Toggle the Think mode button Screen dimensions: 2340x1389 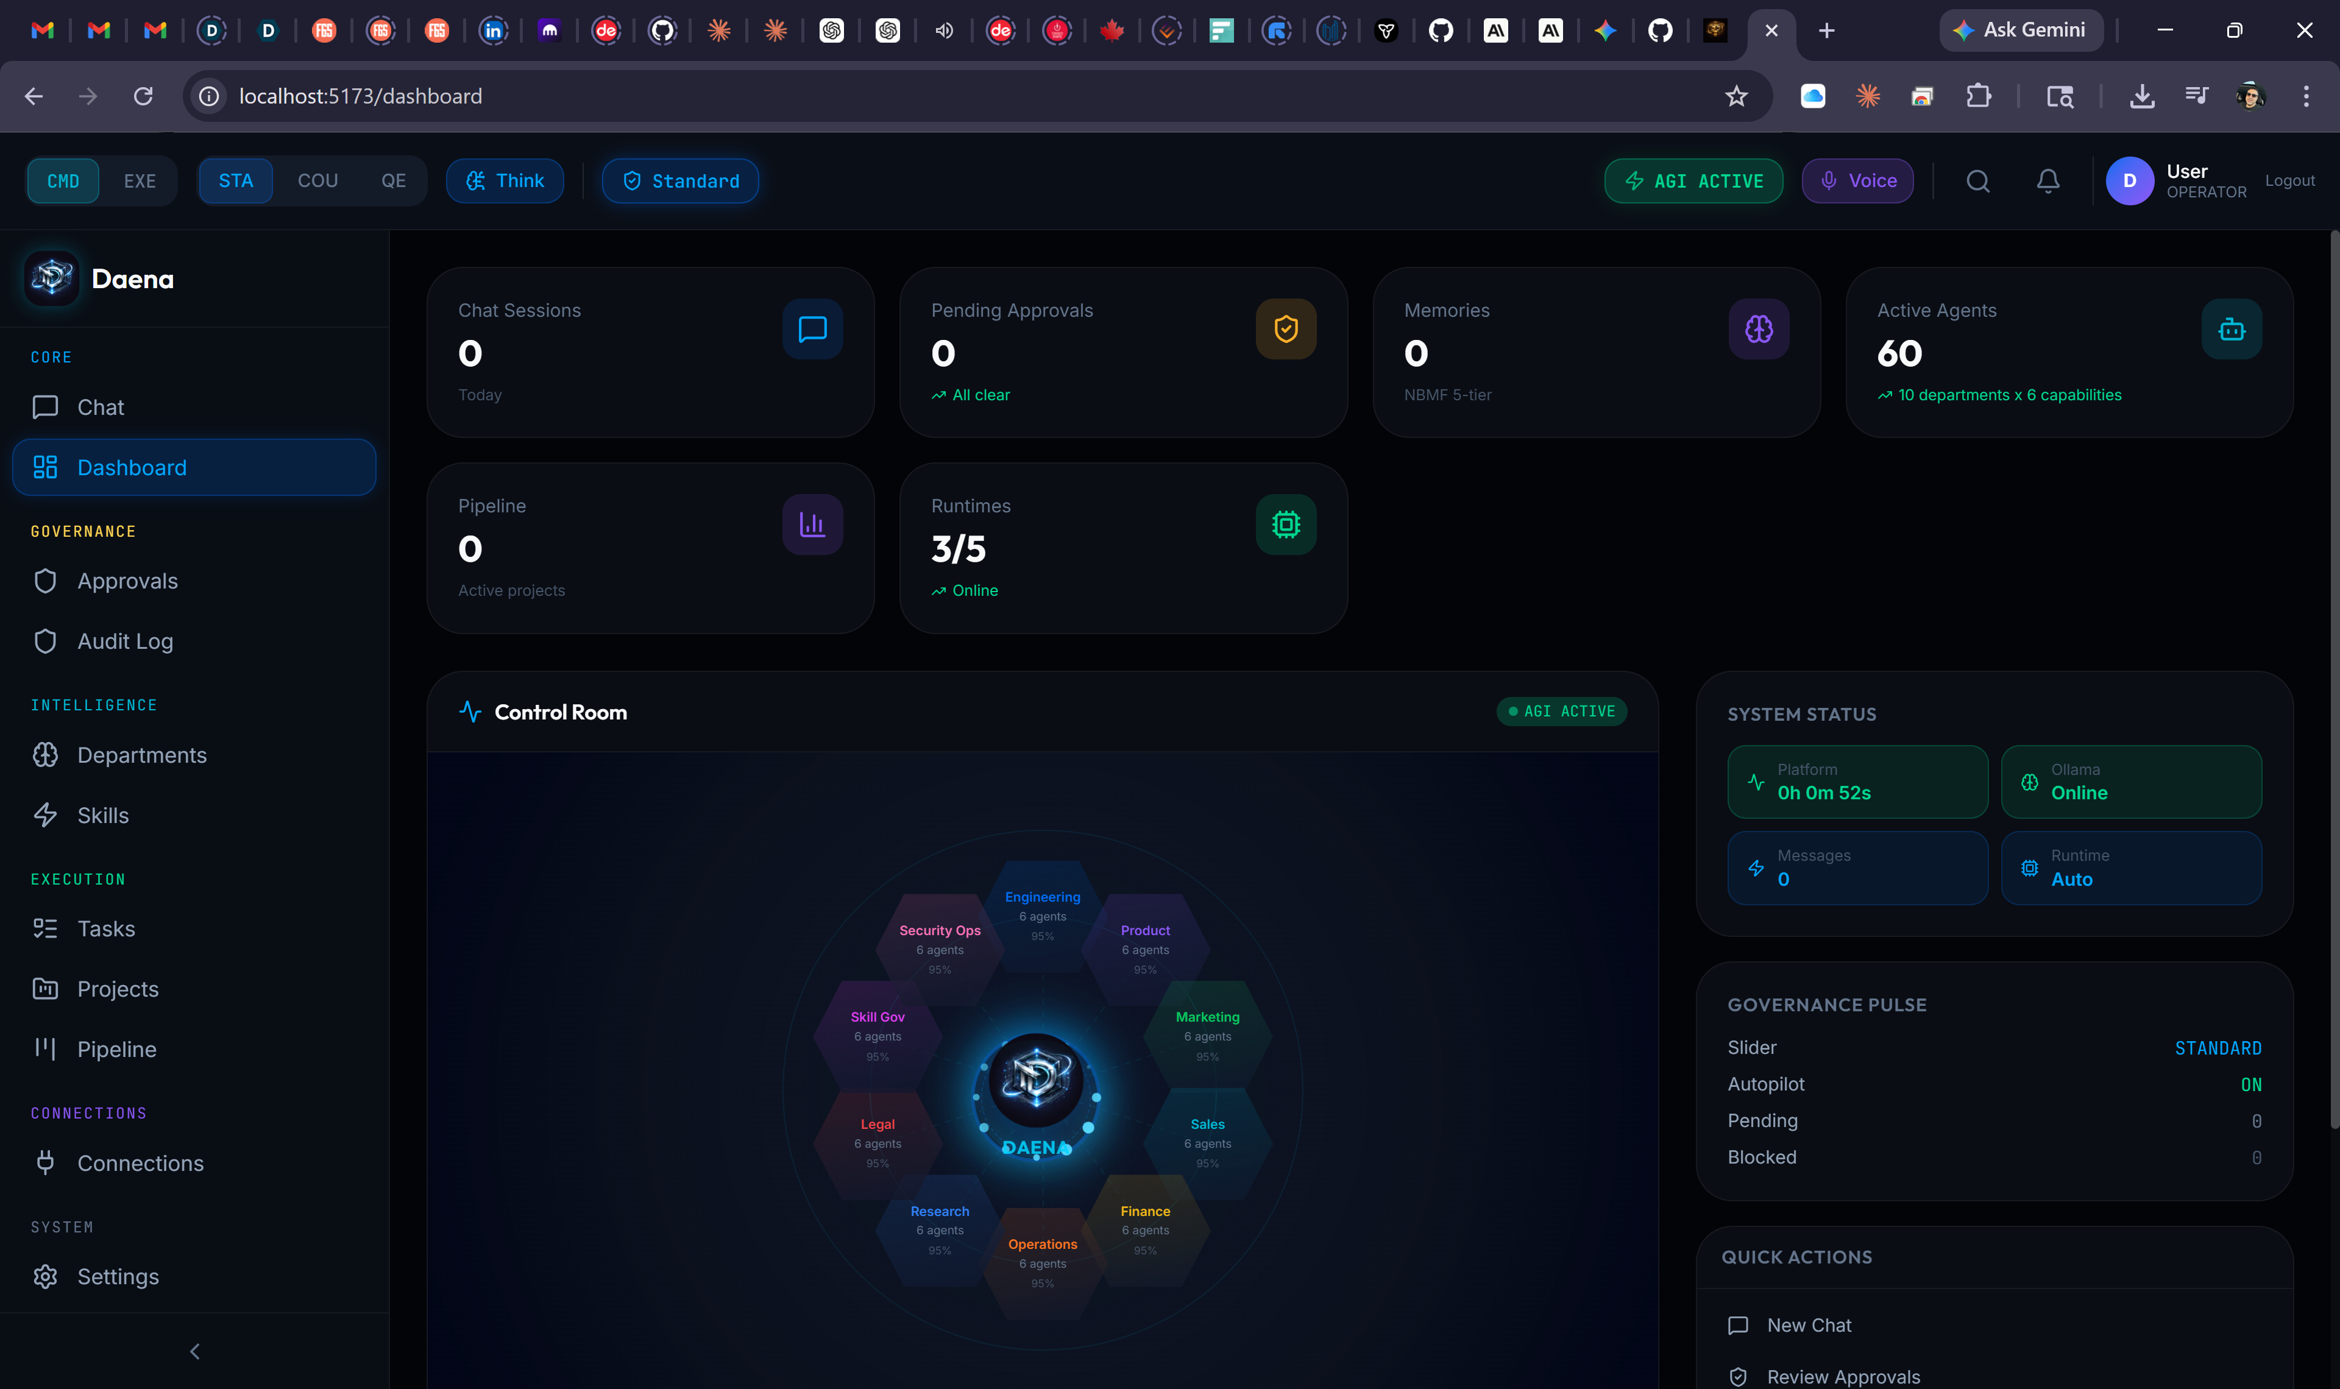tap(505, 181)
